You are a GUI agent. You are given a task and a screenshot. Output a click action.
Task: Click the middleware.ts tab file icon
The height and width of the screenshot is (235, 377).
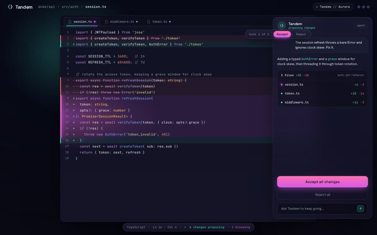(106, 22)
